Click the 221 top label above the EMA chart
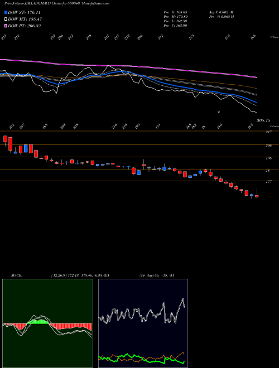 coord(107,37)
